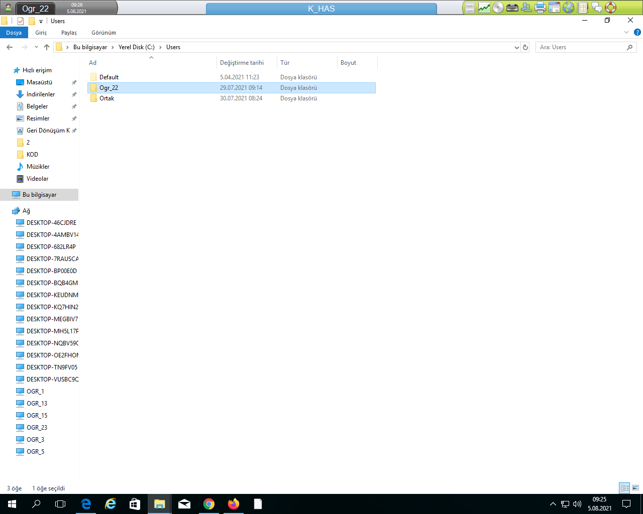643x514 pixels.
Task: Open the Windows Start menu
Action: (12, 504)
